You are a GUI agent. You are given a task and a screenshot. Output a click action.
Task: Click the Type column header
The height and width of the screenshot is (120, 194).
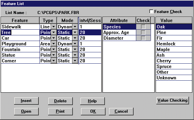pyautogui.click(x=48, y=20)
